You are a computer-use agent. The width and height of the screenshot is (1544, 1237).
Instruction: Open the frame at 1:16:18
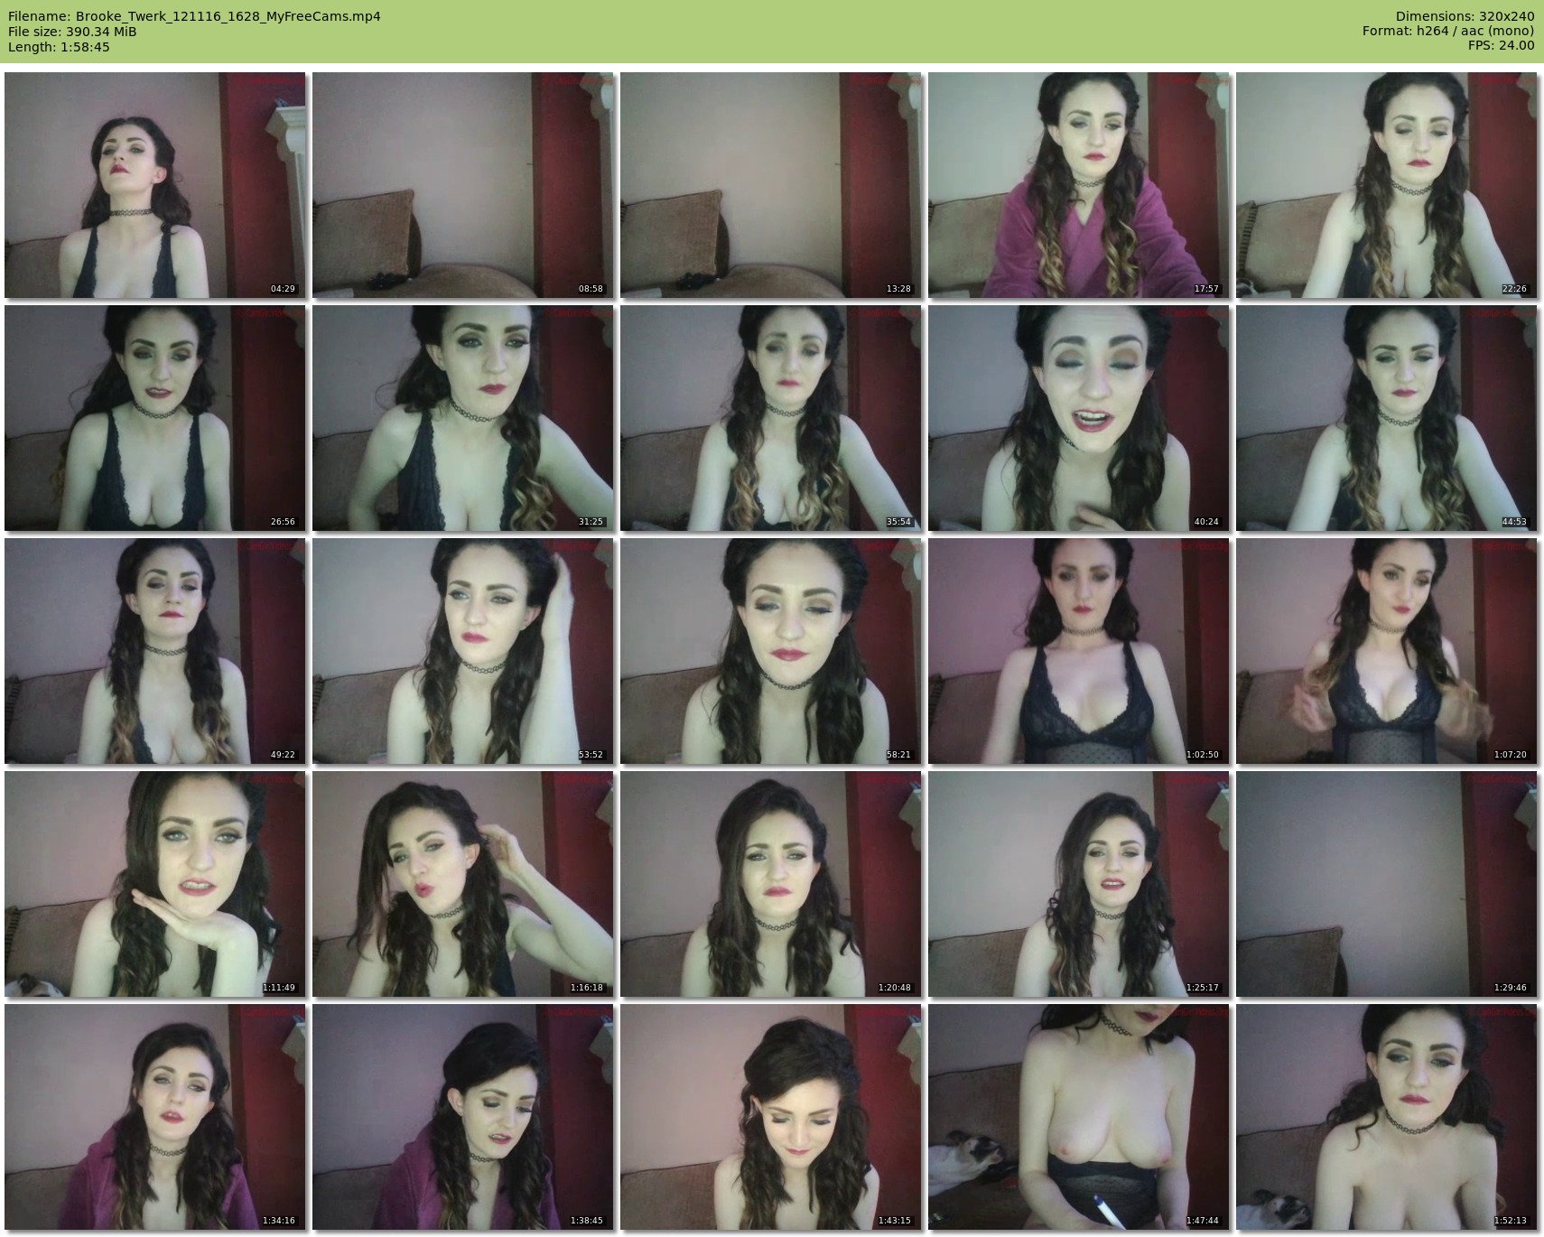click(x=463, y=884)
